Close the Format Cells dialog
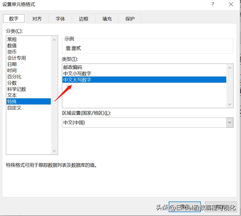The image size is (241, 216). pyautogui.click(x=231, y=4)
